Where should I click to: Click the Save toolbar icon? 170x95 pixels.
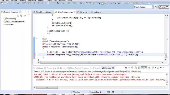point(8,3)
